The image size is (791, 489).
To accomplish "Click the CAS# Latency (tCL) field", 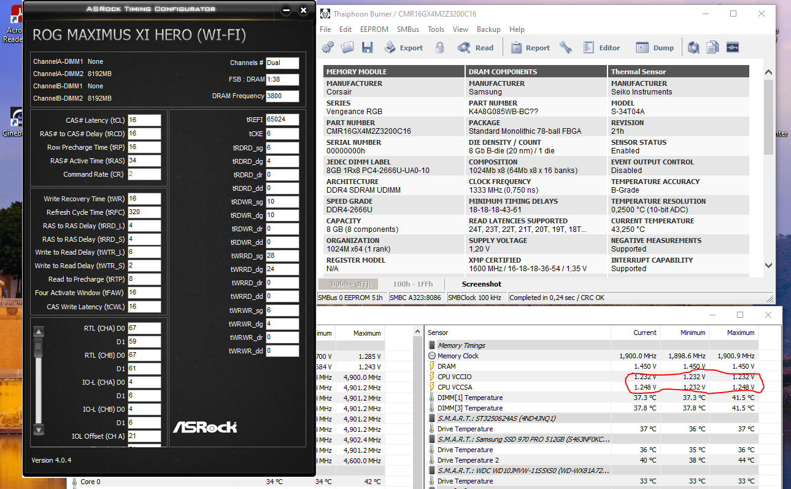I will click(144, 120).
